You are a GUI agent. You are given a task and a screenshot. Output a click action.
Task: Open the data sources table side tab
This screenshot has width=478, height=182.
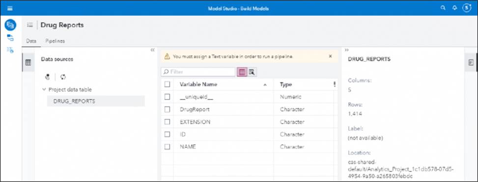tap(28, 62)
